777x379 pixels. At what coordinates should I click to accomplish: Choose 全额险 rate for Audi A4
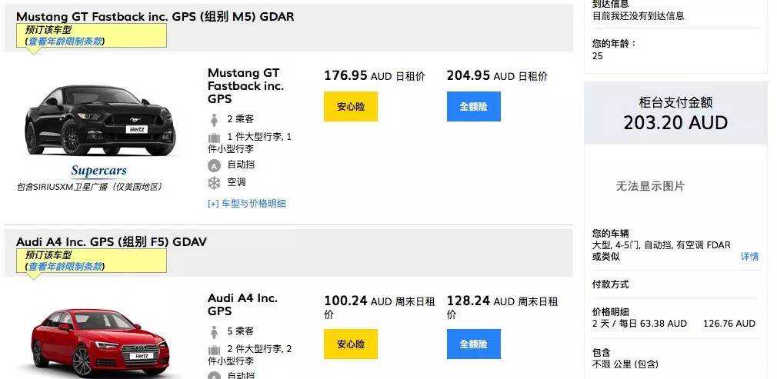point(473,344)
